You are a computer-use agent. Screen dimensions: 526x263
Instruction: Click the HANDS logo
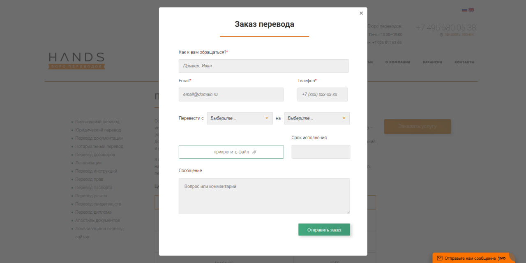click(x=76, y=60)
